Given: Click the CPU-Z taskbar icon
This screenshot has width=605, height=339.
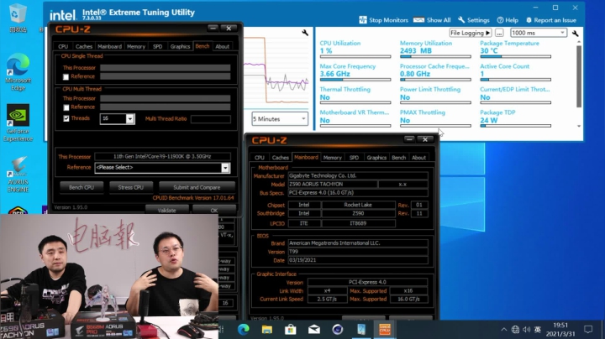Looking at the screenshot, I should pos(385,330).
